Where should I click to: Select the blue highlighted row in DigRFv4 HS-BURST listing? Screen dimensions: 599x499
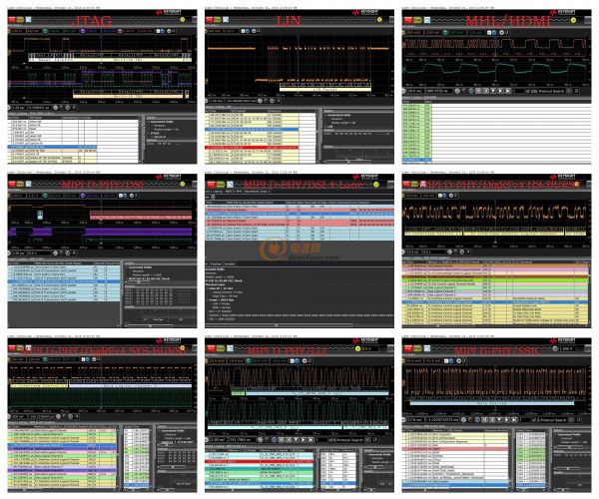pyautogui.click(x=495, y=302)
